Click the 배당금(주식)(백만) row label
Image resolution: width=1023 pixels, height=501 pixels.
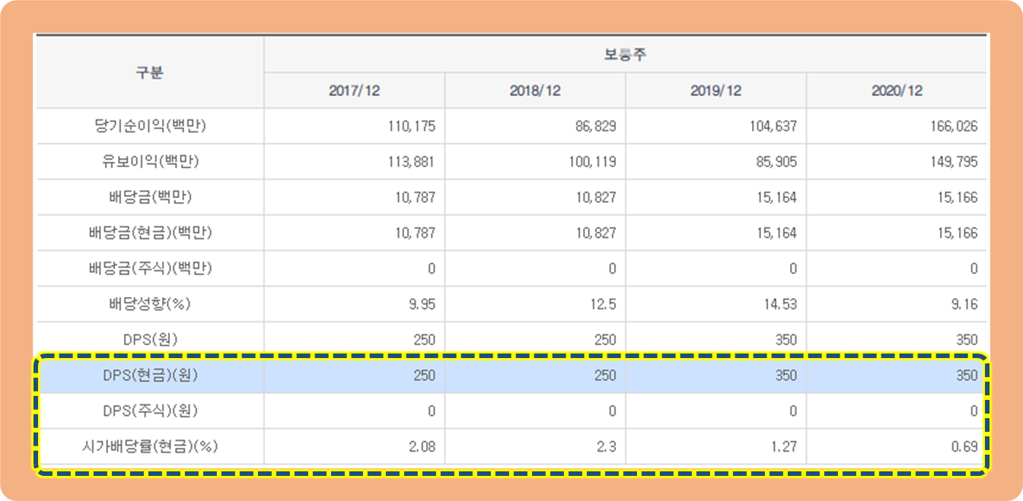[x=150, y=268]
